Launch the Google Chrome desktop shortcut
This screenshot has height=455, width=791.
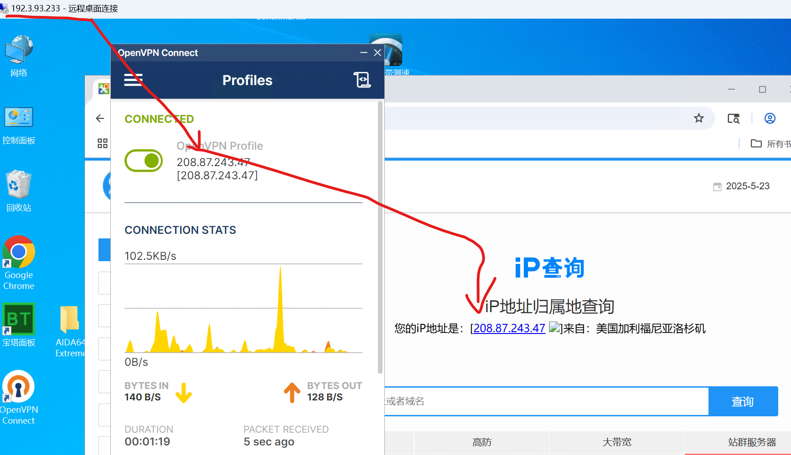19,263
